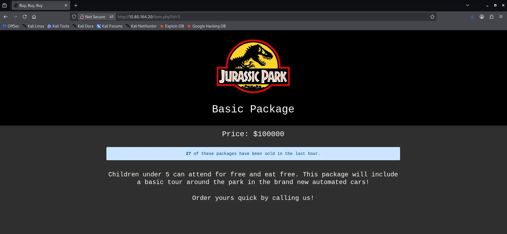
Task: Close the Buy, Buy, Buy tab
Action: [66, 5]
